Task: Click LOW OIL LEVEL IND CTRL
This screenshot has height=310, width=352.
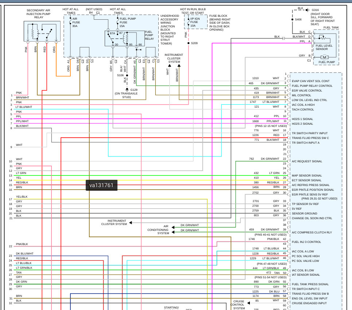Action: (x=309, y=100)
